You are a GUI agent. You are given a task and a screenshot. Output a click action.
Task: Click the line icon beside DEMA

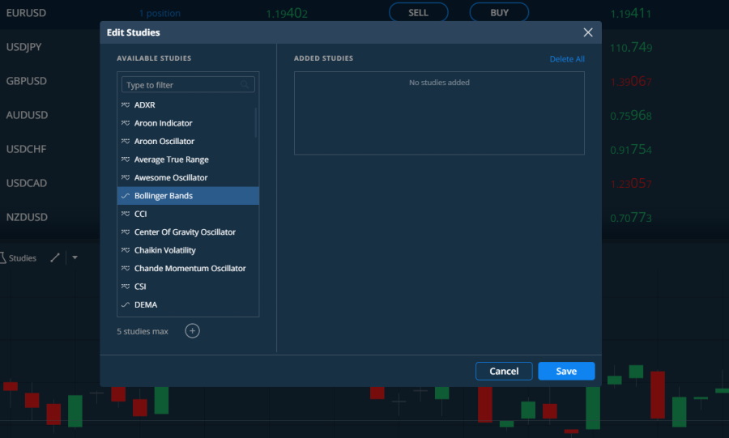[125, 304]
